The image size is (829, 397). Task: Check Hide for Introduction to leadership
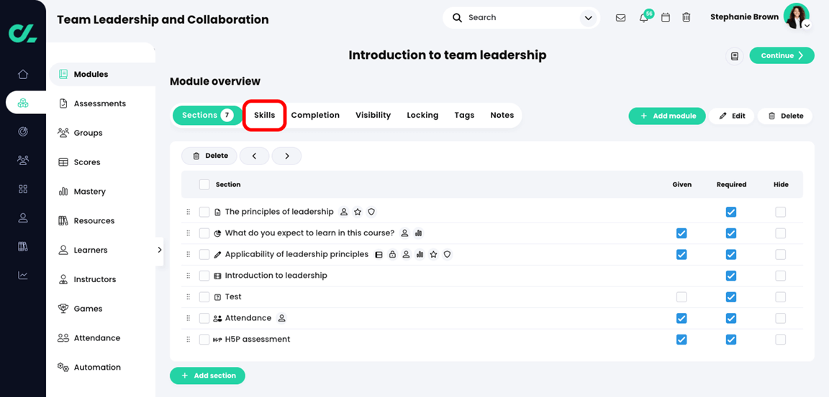tap(780, 276)
